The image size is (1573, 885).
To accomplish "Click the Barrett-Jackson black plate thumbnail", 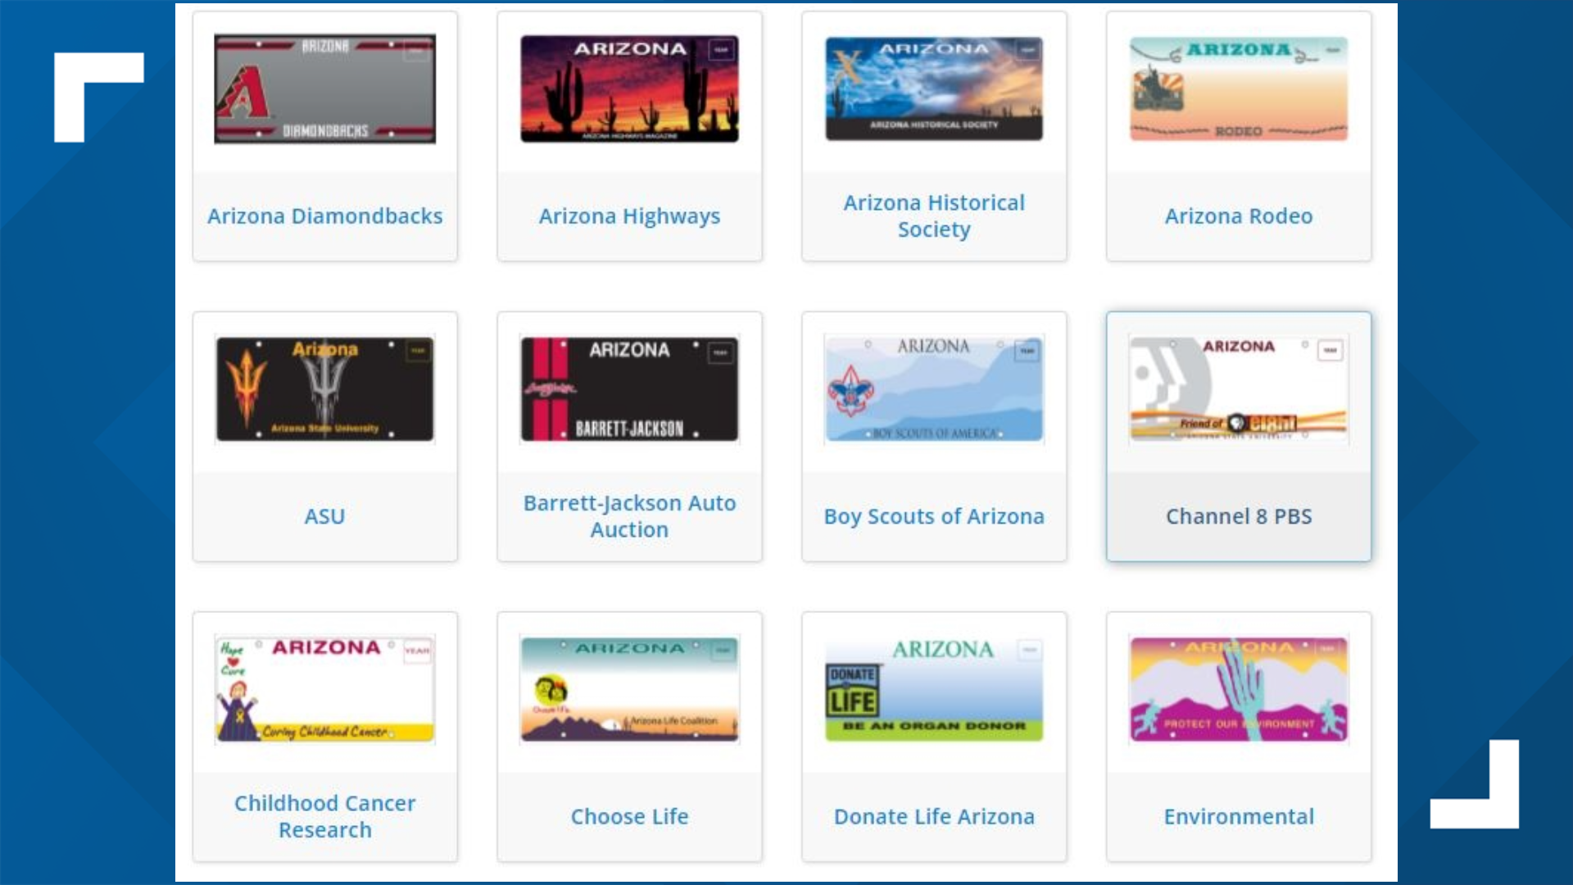I will pos(630,388).
